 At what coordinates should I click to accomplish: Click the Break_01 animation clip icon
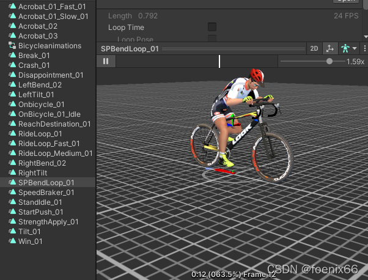[x=12, y=55]
